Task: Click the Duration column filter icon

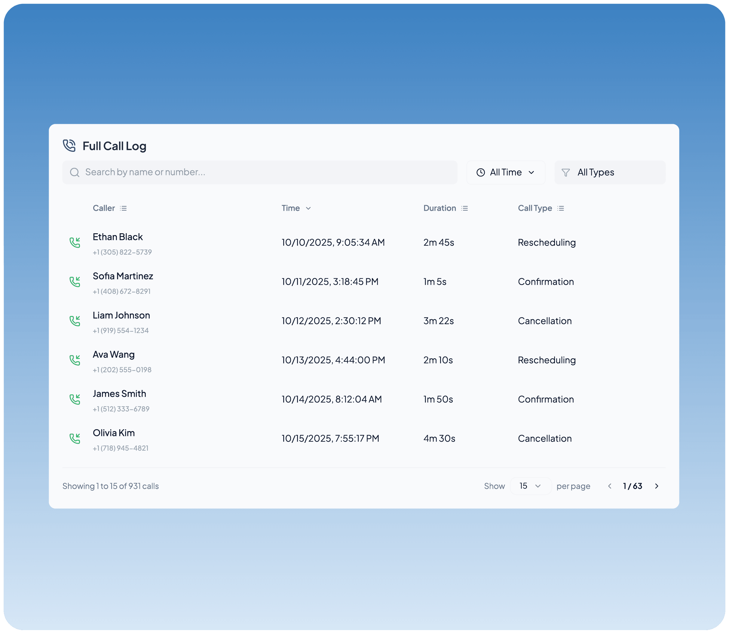Action: 464,208
